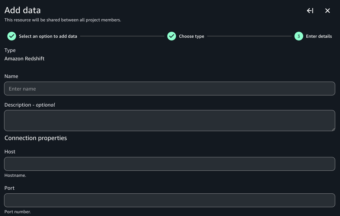Click the 'Add data' dialog title
Viewport: 340px width, 216px height.
tap(23, 10)
